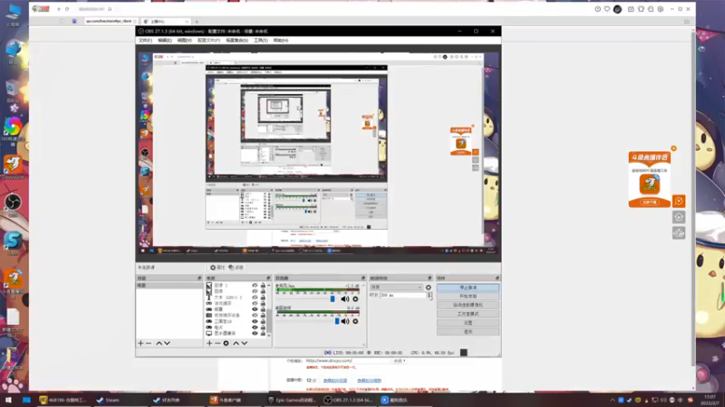Toggle visibility of the 图像 2 source
Image resolution: width=725 pixels, height=407 pixels.
[255, 286]
